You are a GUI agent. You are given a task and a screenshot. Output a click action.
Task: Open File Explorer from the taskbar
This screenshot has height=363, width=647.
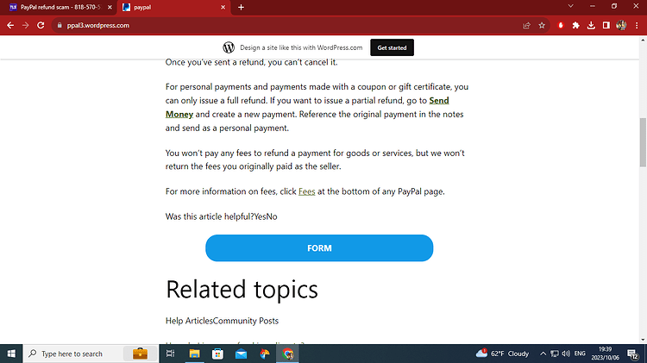tap(194, 354)
